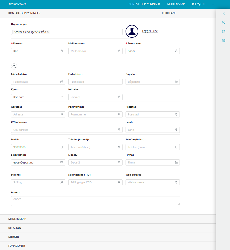Expand the Medlemskap section
230x250 pixels.
[x=17, y=219]
